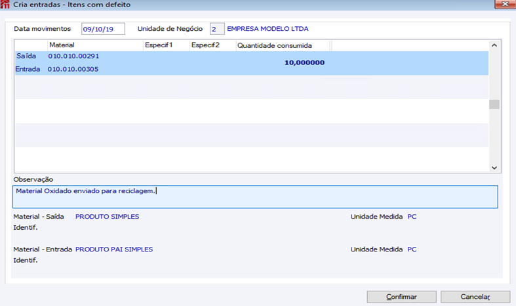
Task: Click the Entrada row label
Action: [28, 69]
